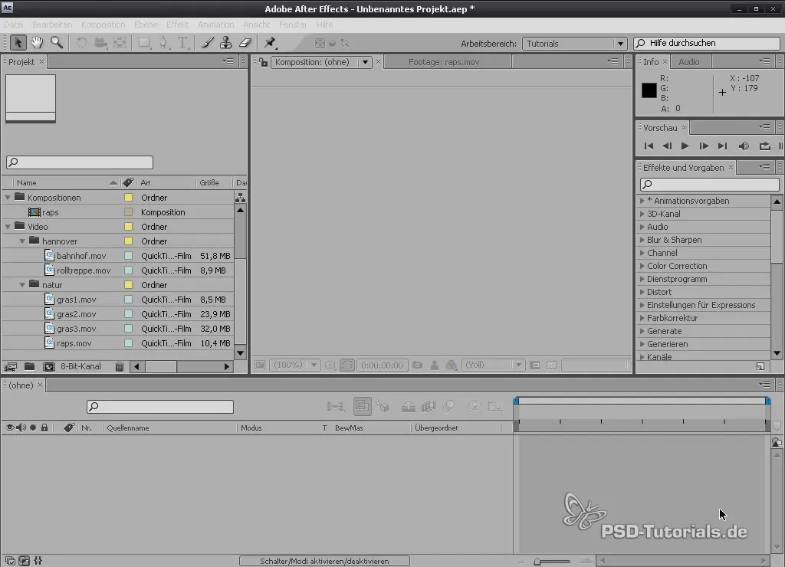Screen dimensions: 785x567
Task: Click new folder icon in Projekt panel
Action: pos(30,366)
